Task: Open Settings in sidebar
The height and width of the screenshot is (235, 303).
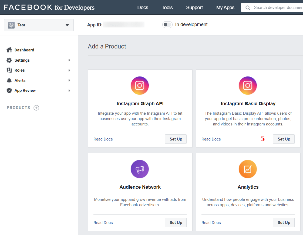Action: tap(22, 60)
